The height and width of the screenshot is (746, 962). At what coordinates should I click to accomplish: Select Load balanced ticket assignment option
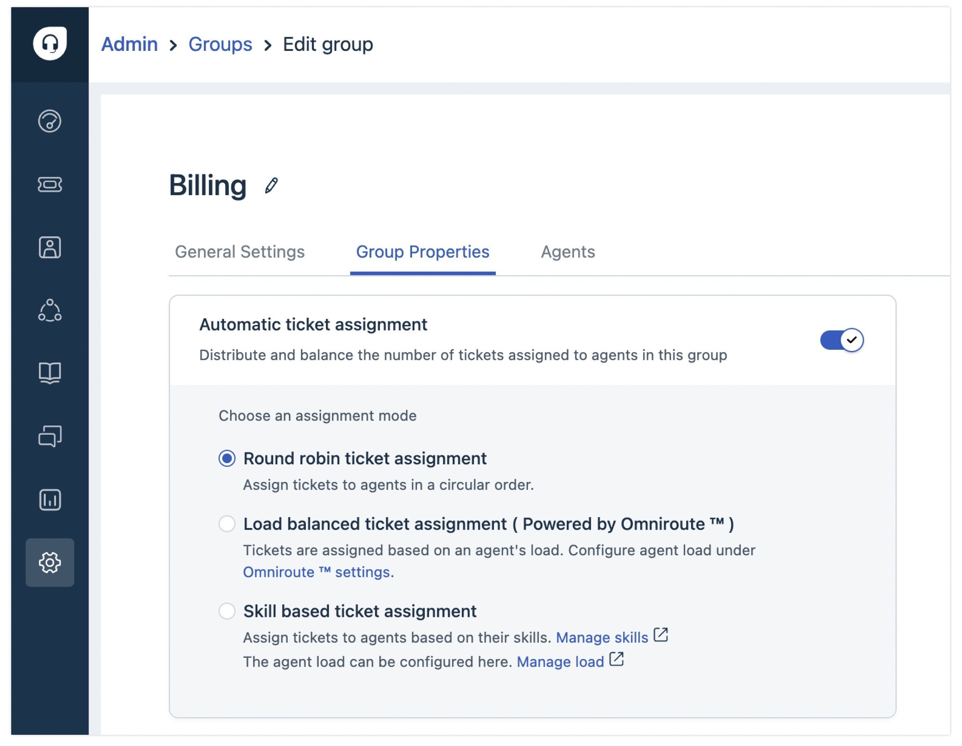pyautogui.click(x=227, y=524)
